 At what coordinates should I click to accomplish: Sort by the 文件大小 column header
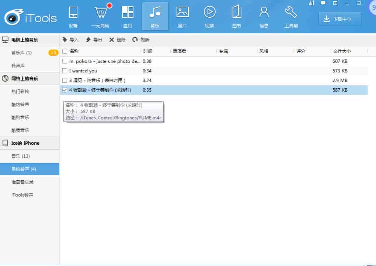click(x=342, y=51)
